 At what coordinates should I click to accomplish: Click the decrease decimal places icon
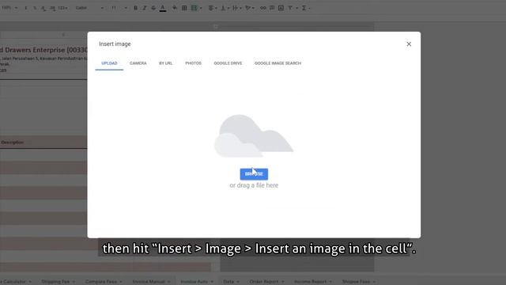point(43,8)
